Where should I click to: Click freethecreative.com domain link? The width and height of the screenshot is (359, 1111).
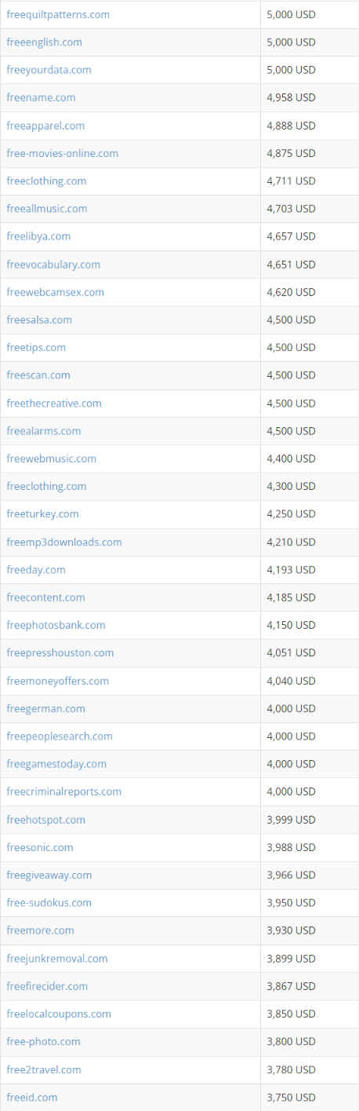tap(54, 403)
